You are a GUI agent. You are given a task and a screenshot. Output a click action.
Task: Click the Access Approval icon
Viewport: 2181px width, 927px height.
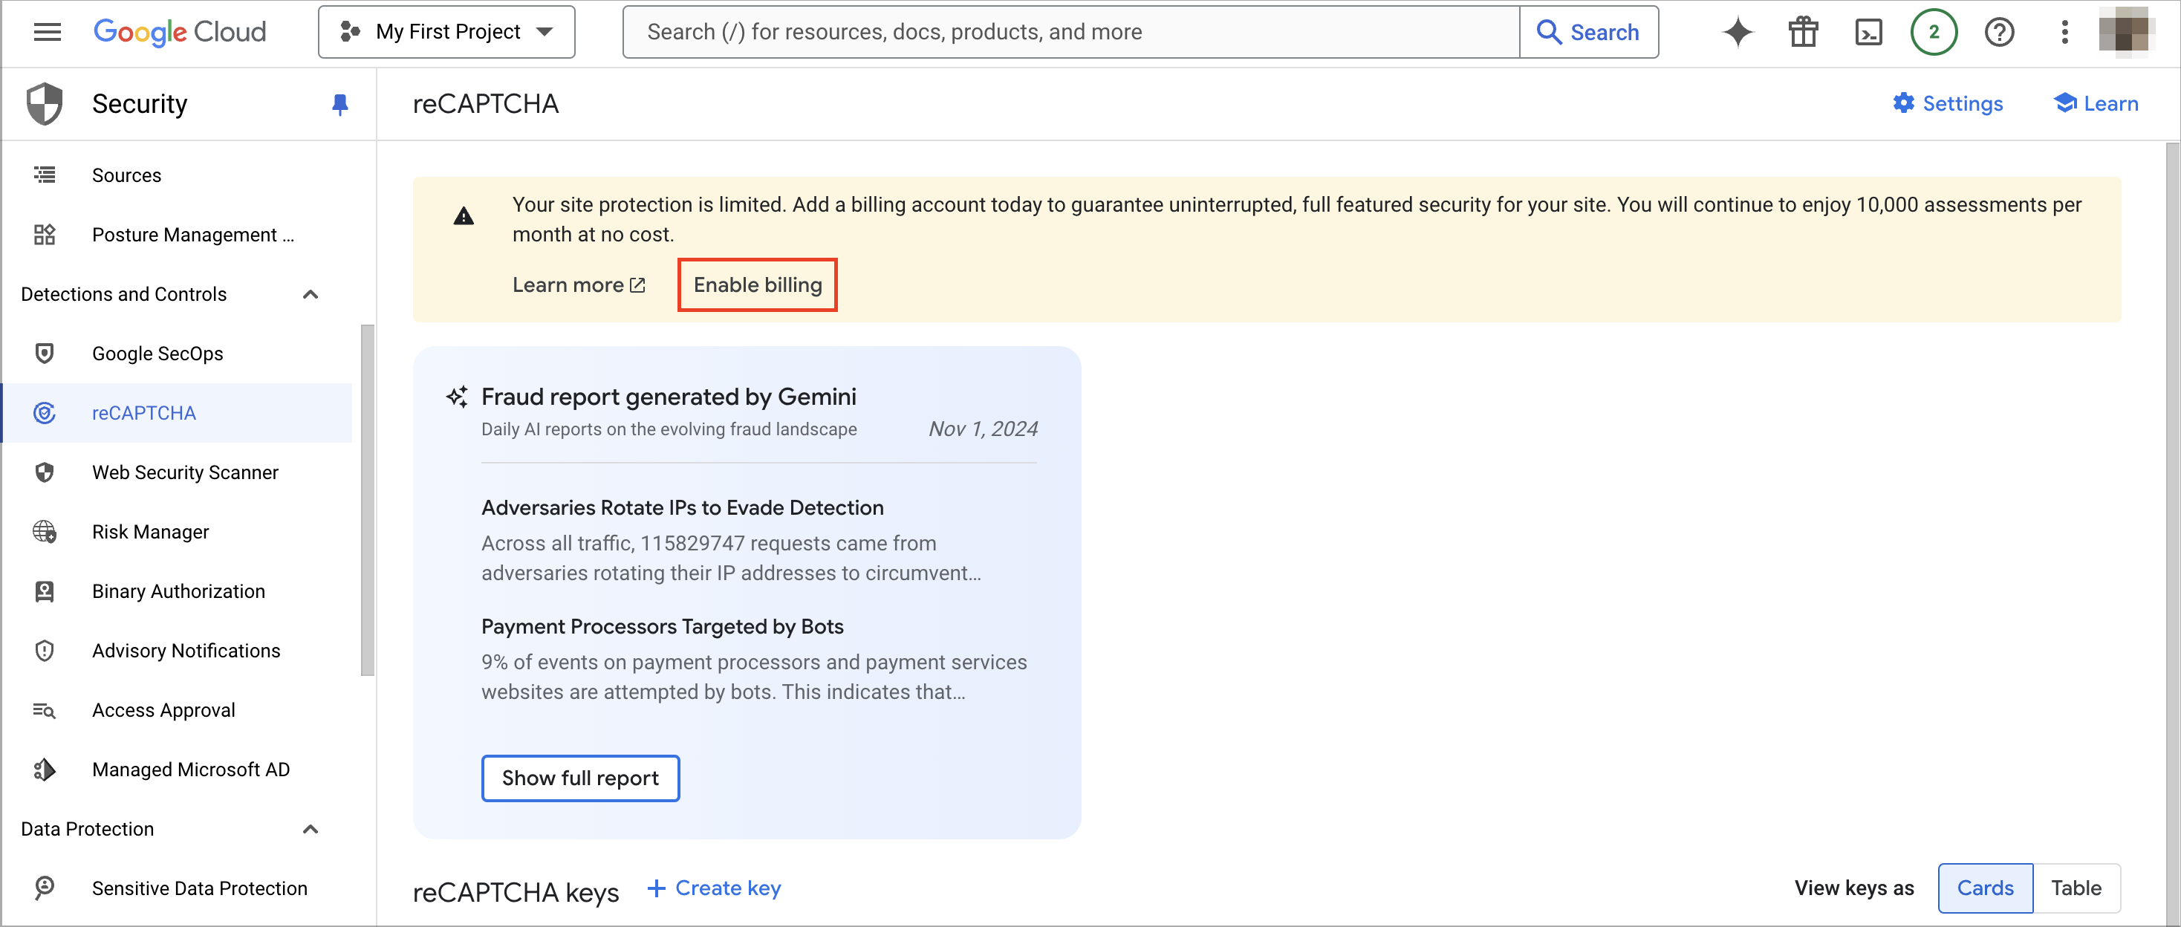(45, 710)
